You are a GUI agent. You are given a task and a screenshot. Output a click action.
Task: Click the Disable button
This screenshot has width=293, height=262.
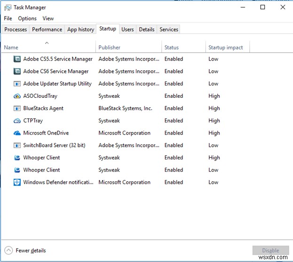click(270, 250)
